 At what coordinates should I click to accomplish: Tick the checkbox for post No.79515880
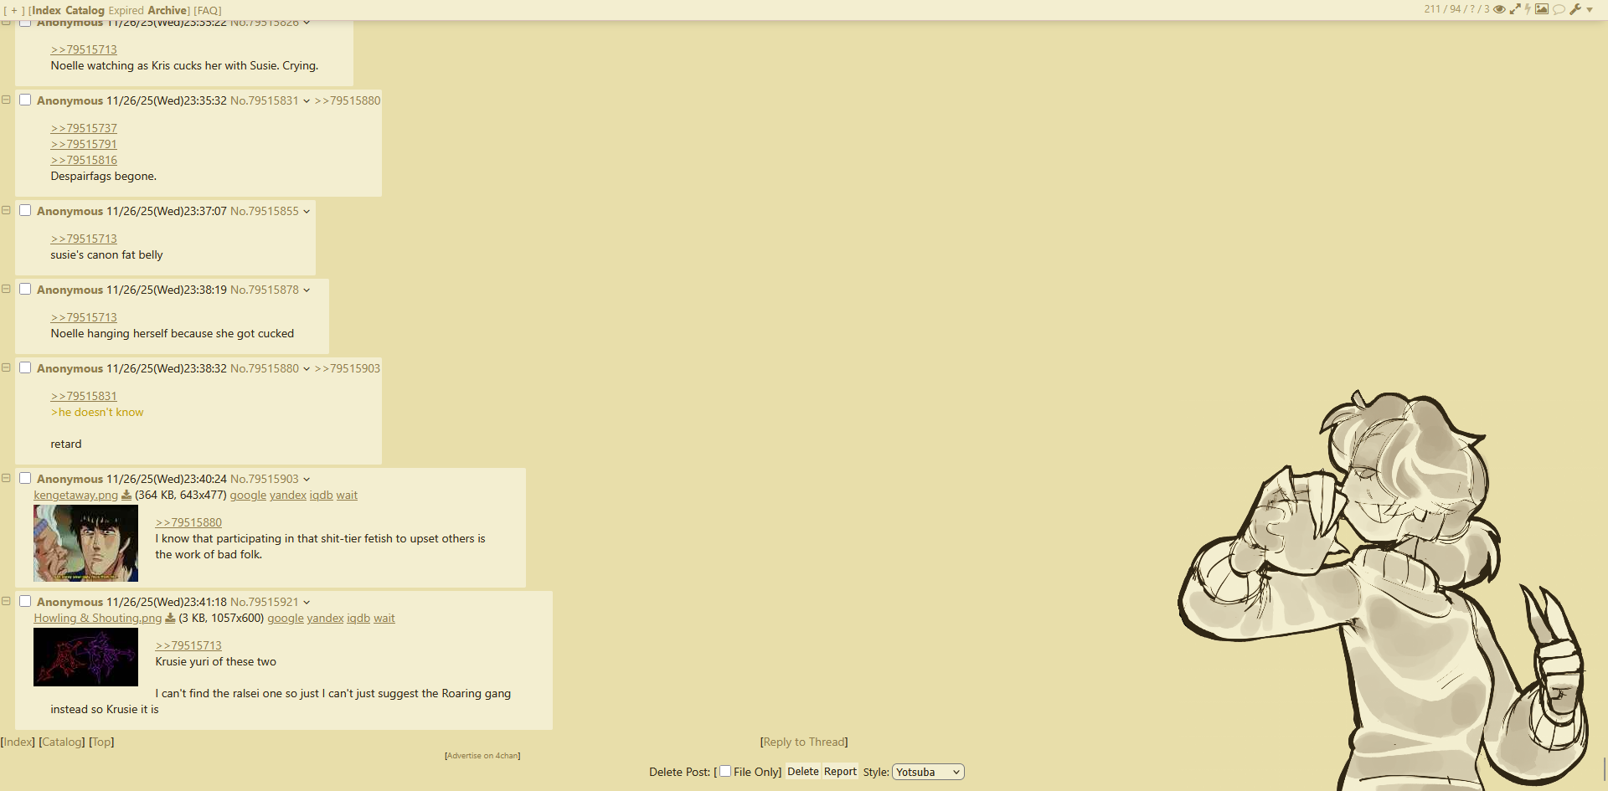[x=25, y=367]
